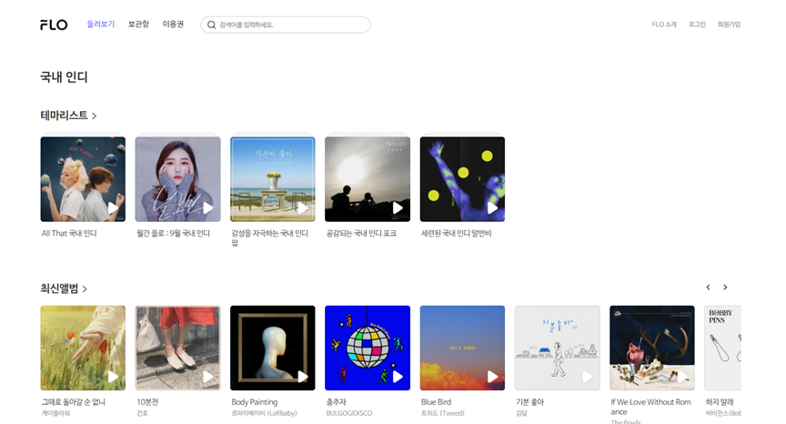This screenshot has width=786, height=424.
Task: Click the 세련된 국내 인디 알앤비 title
Action: click(x=456, y=233)
